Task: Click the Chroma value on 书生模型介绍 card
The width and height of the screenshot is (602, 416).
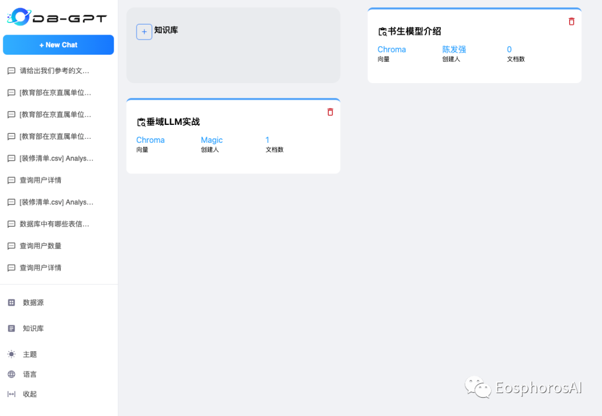Action: [x=392, y=50]
